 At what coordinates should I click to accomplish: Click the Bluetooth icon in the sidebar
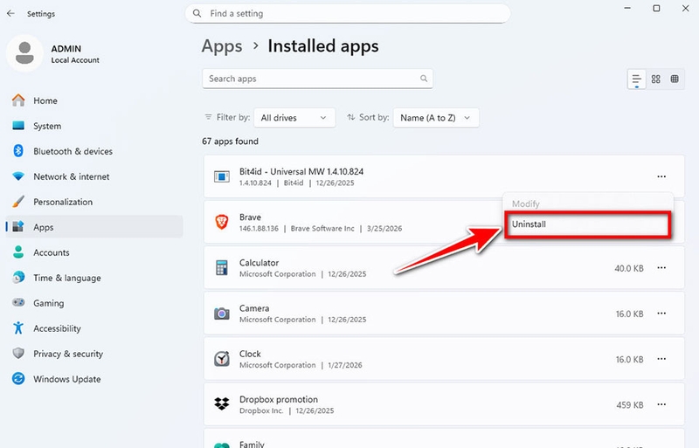point(18,151)
